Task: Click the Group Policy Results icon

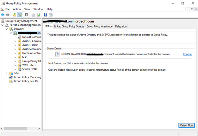Action: [x=11, y=81]
